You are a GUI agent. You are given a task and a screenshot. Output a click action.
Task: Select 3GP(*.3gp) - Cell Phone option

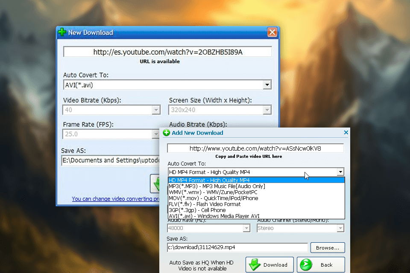click(x=256, y=210)
